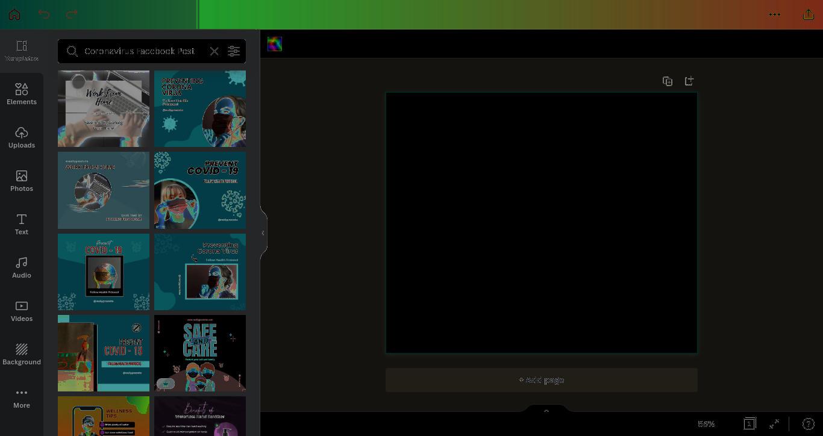Open More sidebar options
Image resolution: width=823 pixels, height=436 pixels.
tap(22, 398)
